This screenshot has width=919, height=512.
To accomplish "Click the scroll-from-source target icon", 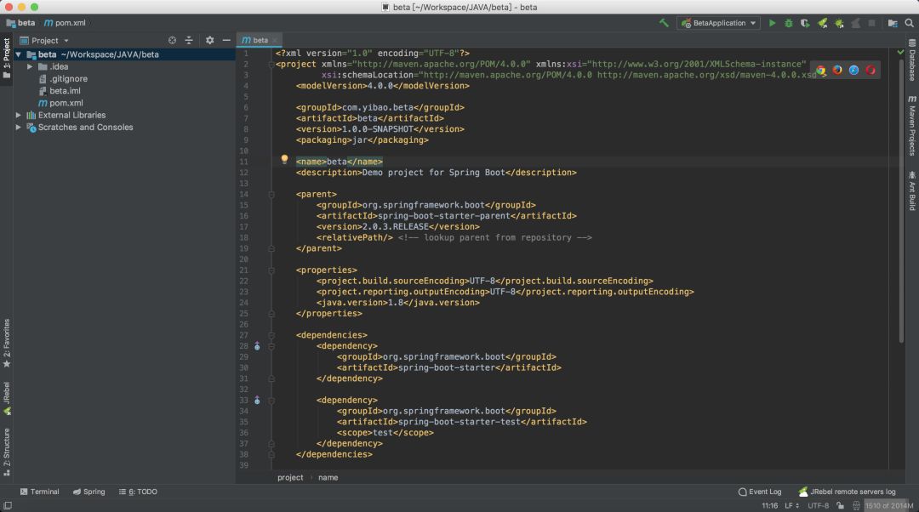I will click(x=173, y=40).
